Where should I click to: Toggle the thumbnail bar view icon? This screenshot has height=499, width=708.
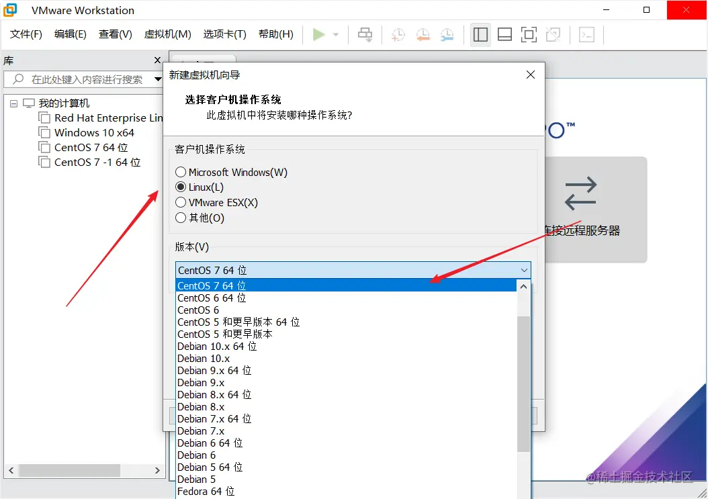(504, 35)
